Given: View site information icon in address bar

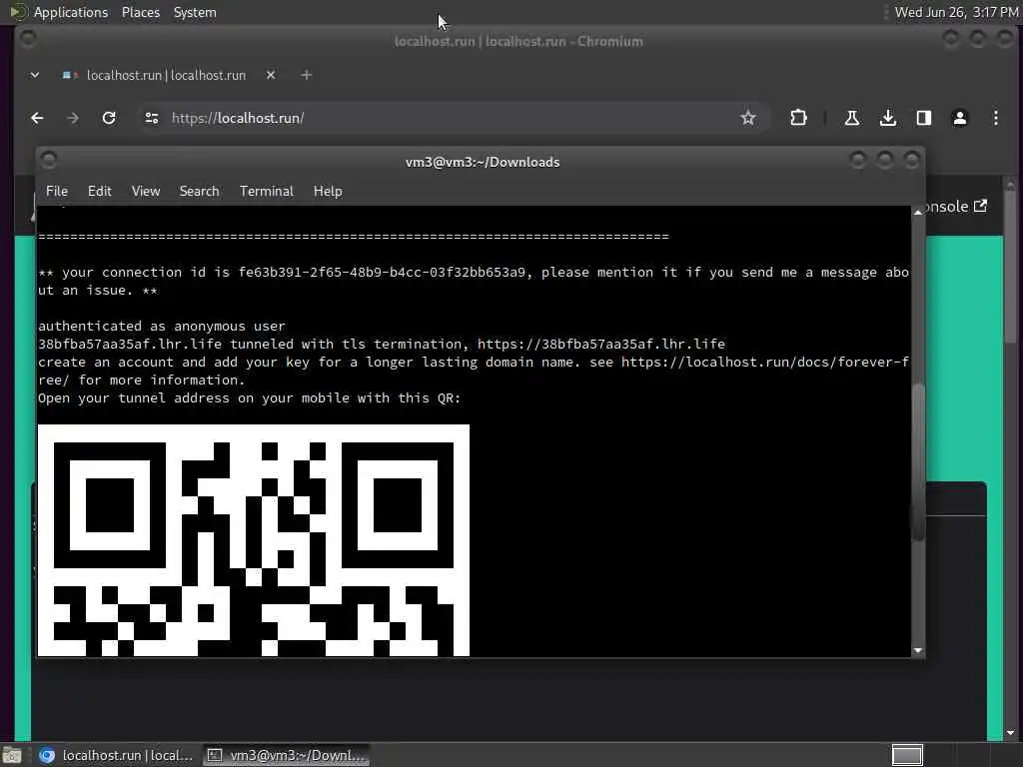Looking at the screenshot, I should tap(152, 118).
